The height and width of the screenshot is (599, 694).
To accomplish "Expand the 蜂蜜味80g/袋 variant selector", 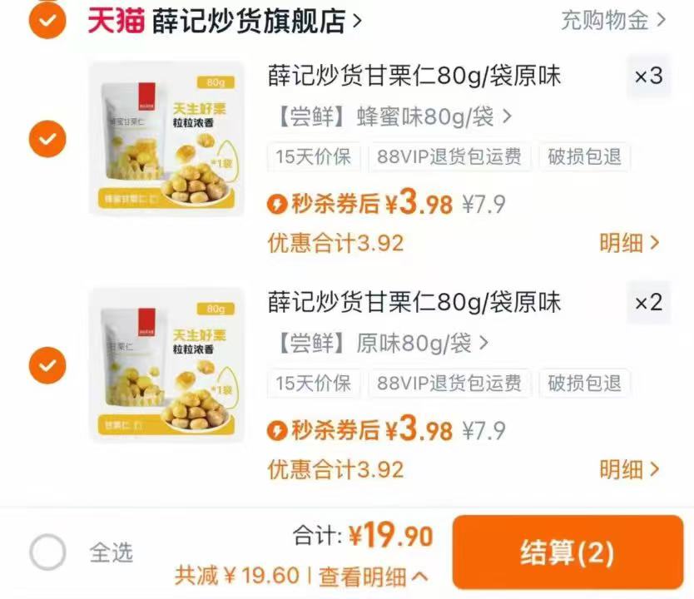I will click(x=394, y=116).
